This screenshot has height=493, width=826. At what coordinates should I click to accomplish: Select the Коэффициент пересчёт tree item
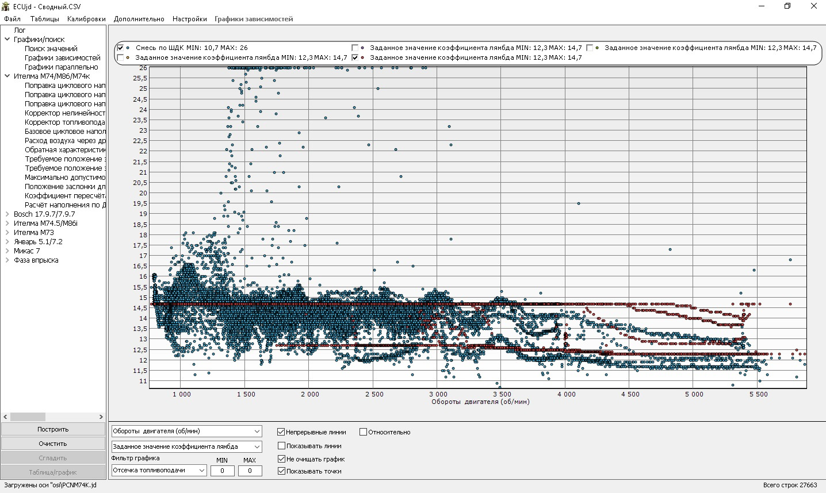(x=65, y=196)
